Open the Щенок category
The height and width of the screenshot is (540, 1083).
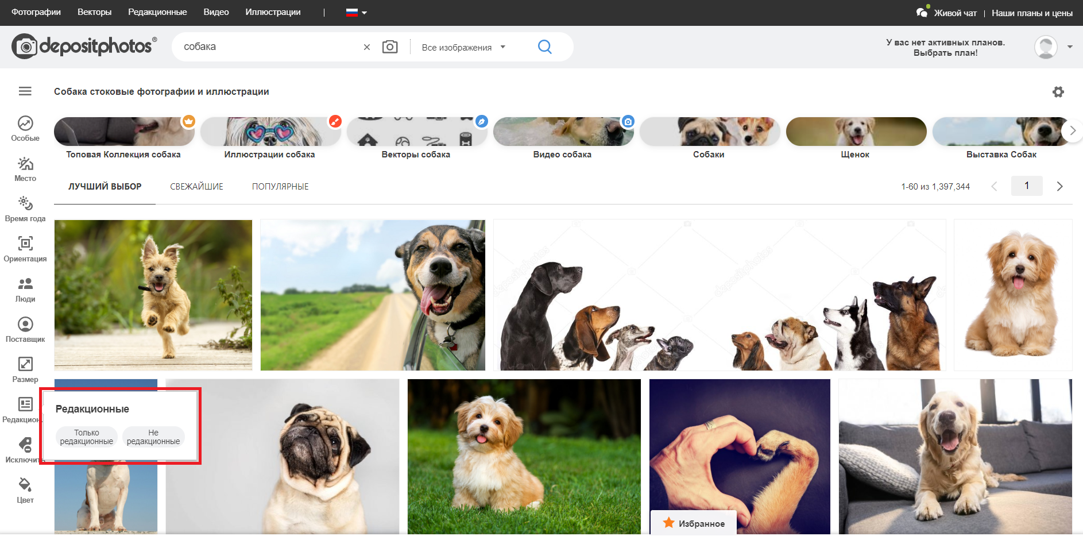[x=856, y=138]
